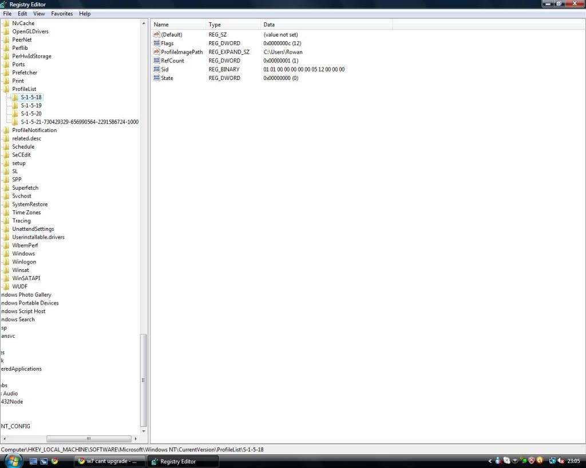Click the muted volume tray icon

[x=561, y=461]
